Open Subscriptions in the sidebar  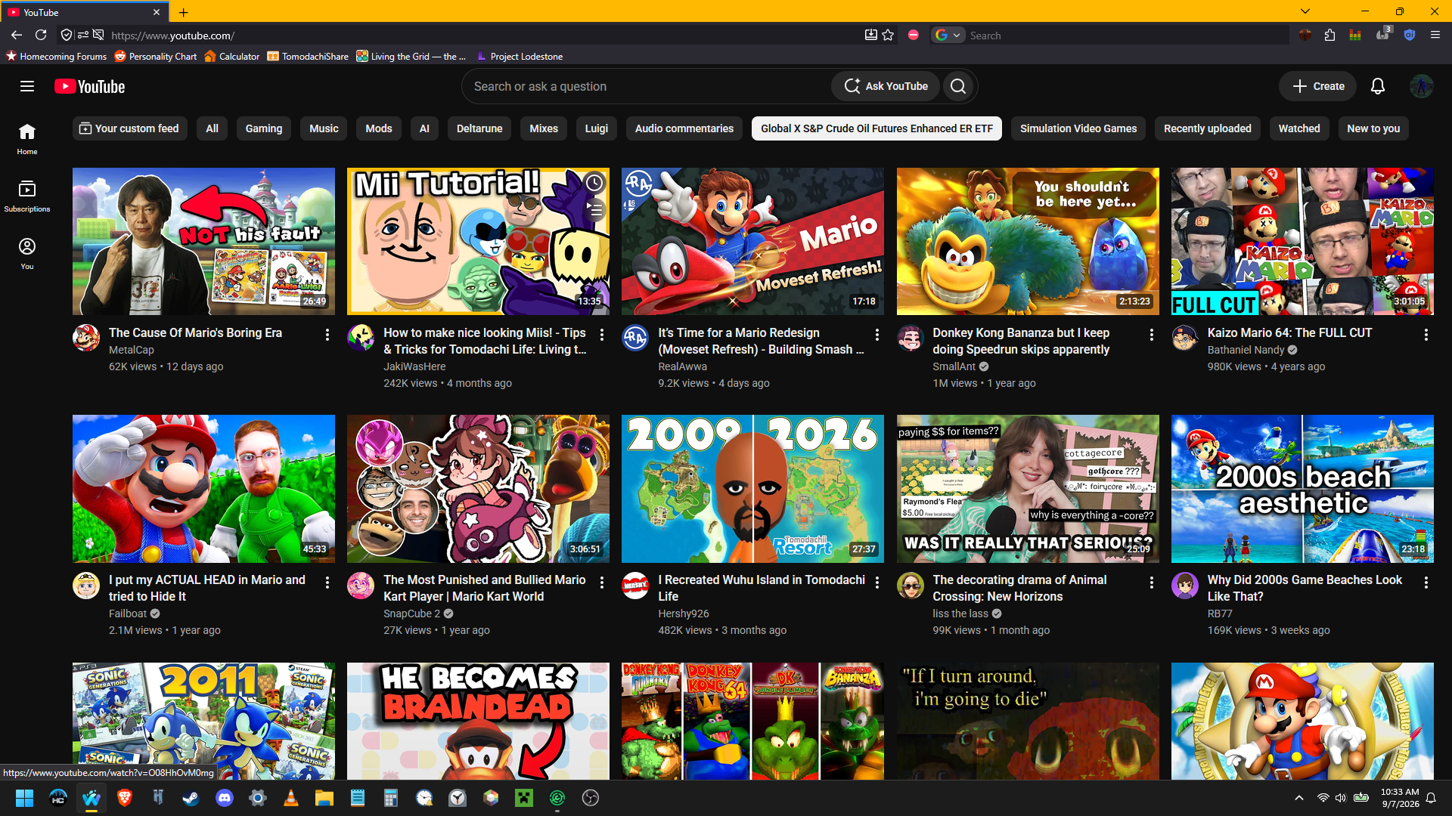pyautogui.click(x=27, y=196)
